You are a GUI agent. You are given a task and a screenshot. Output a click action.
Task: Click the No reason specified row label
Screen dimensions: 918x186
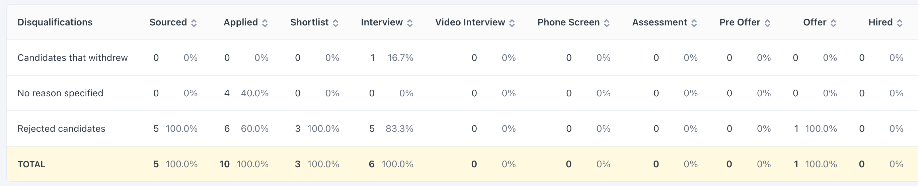60,93
